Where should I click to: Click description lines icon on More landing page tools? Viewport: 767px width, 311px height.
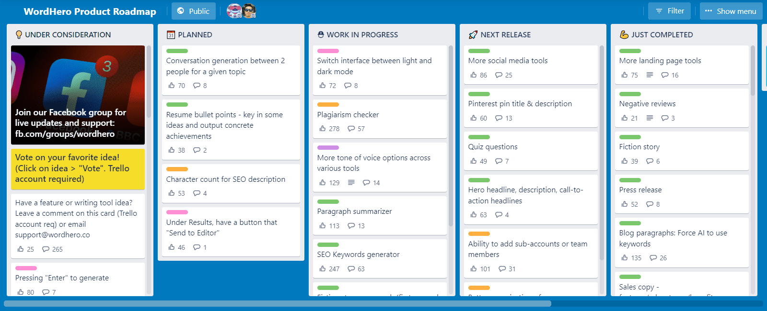click(650, 75)
